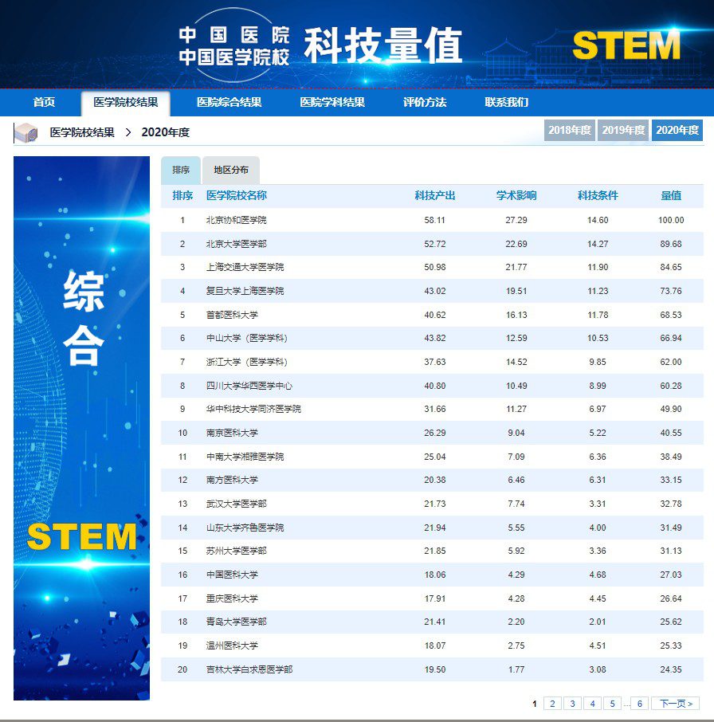Switch to the 地区分布 tab
The image size is (714, 722).
(231, 171)
